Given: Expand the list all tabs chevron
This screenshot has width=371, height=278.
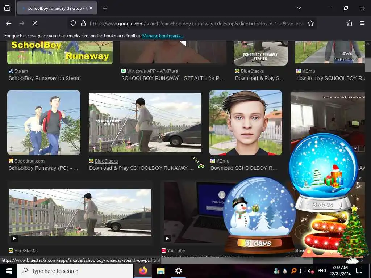Looking at the screenshot, I should pyautogui.click(x=299, y=8).
